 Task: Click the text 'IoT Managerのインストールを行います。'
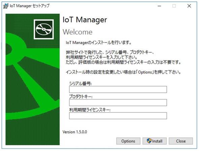[x=98, y=43]
